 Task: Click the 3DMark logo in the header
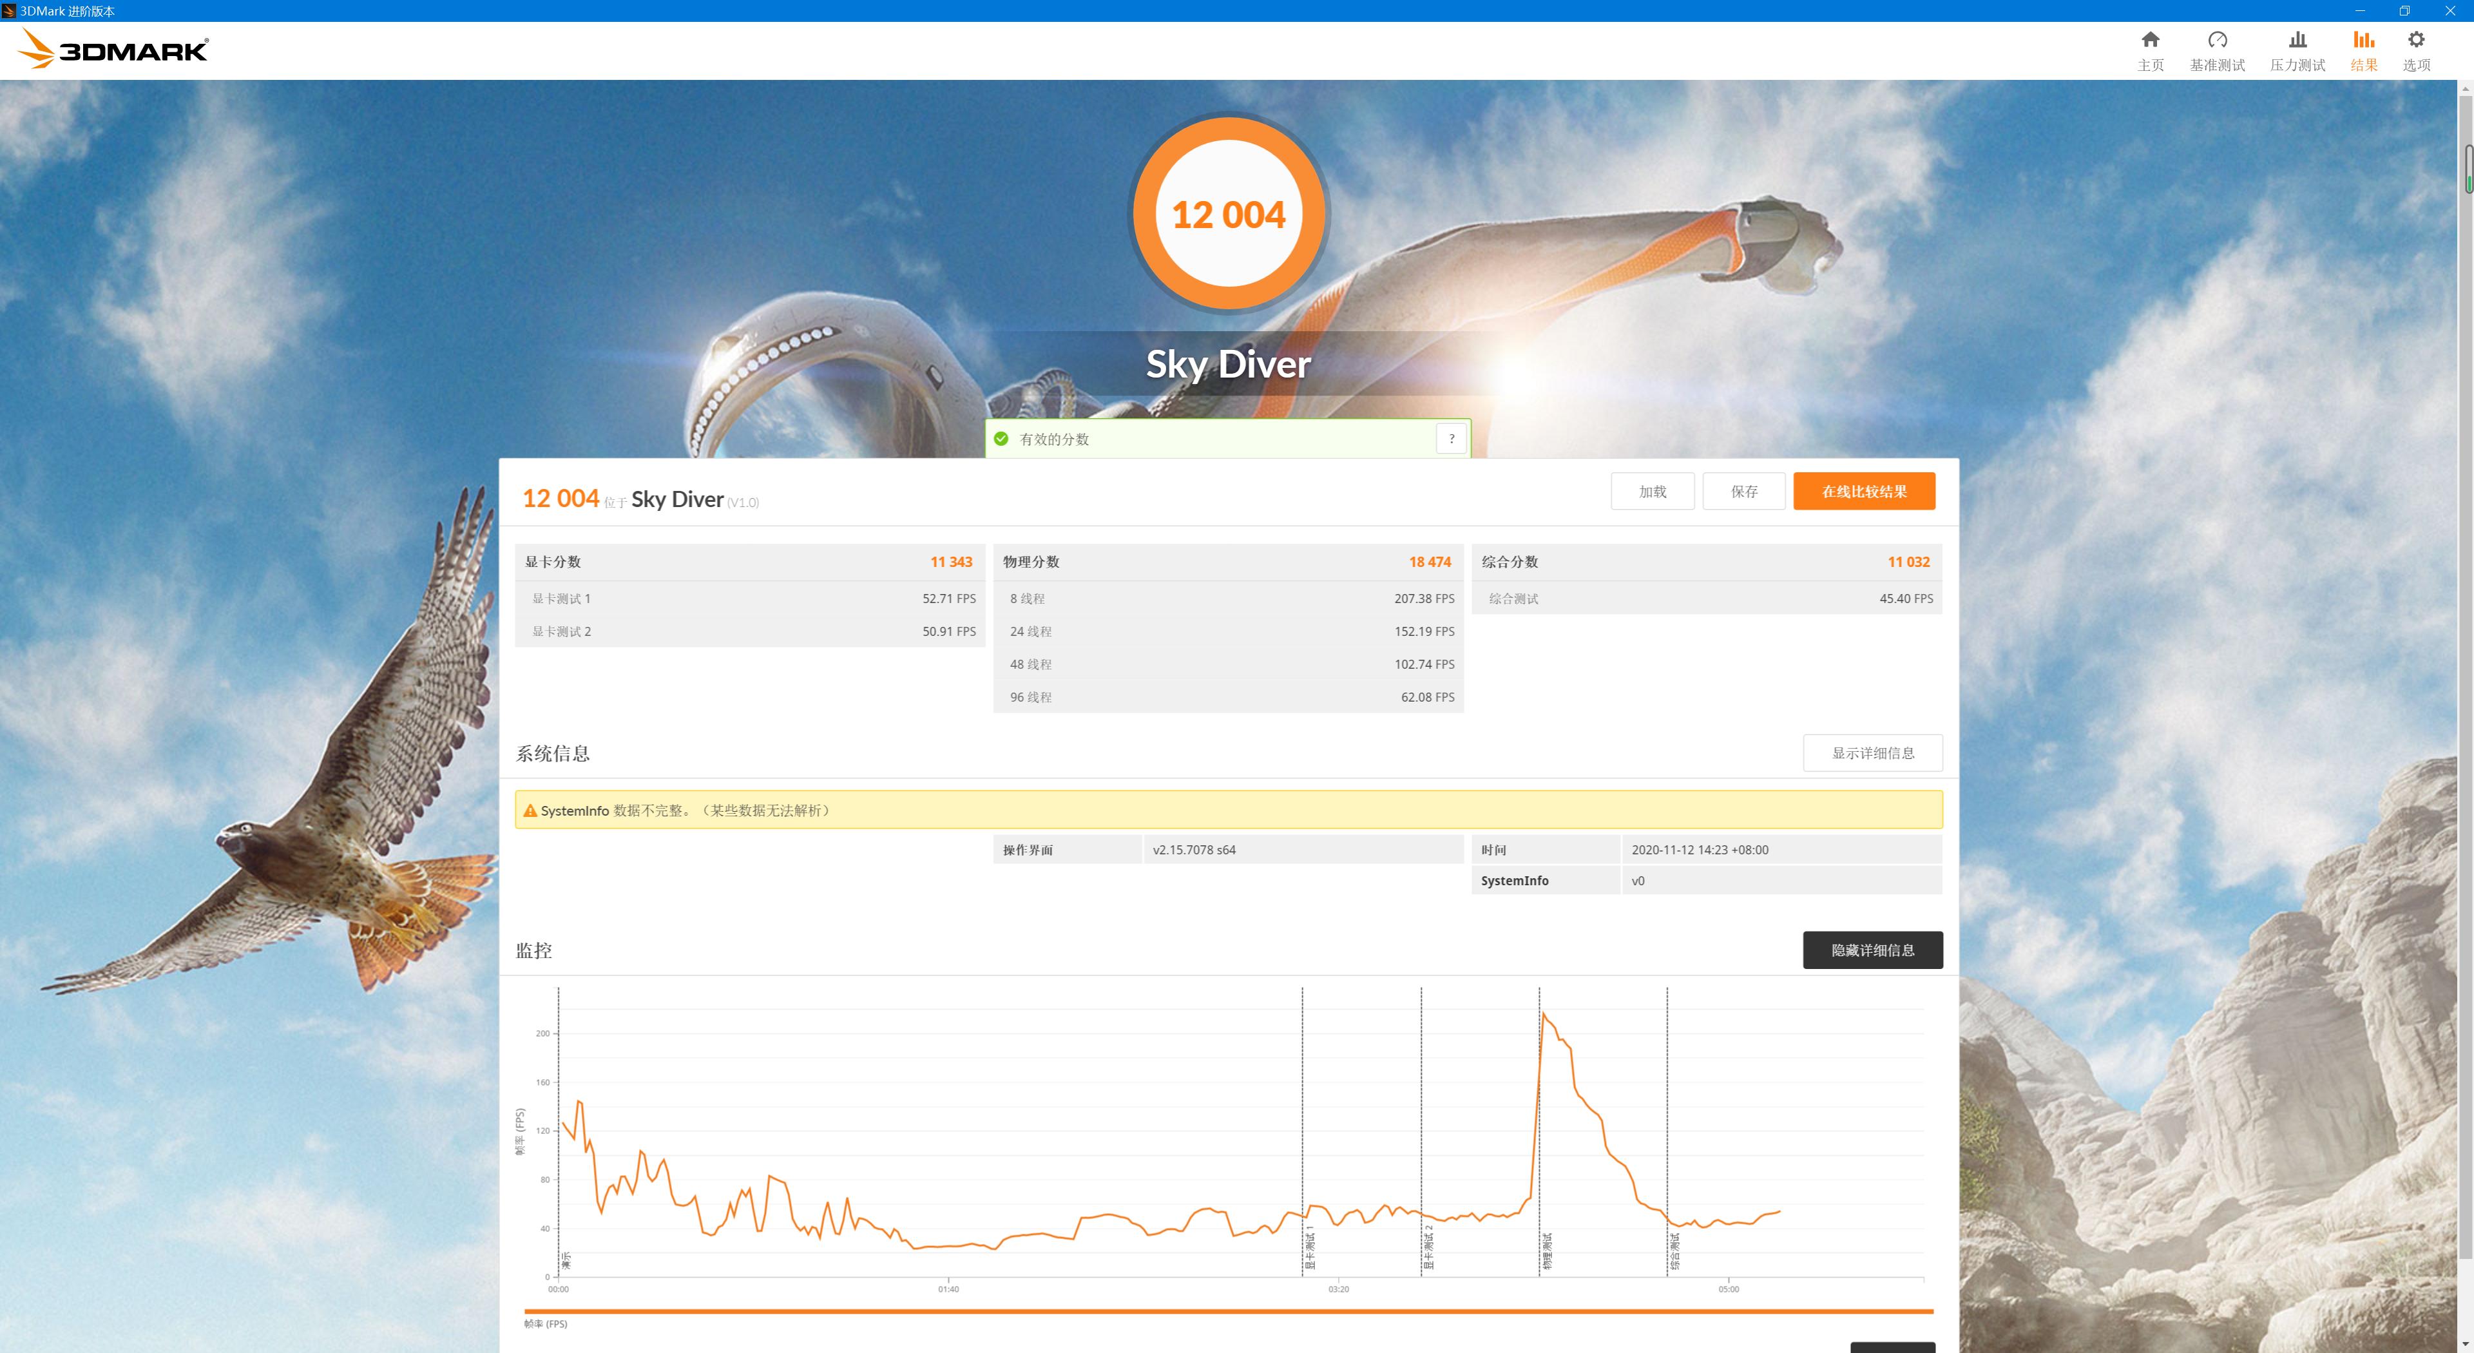click(113, 49)
